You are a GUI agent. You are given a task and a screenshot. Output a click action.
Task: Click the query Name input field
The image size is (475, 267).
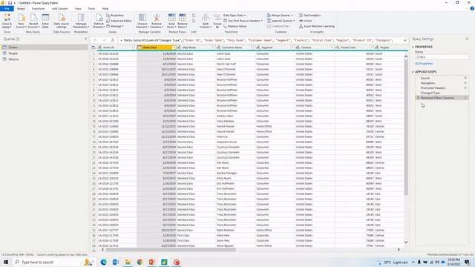click(x=442, y=57)
